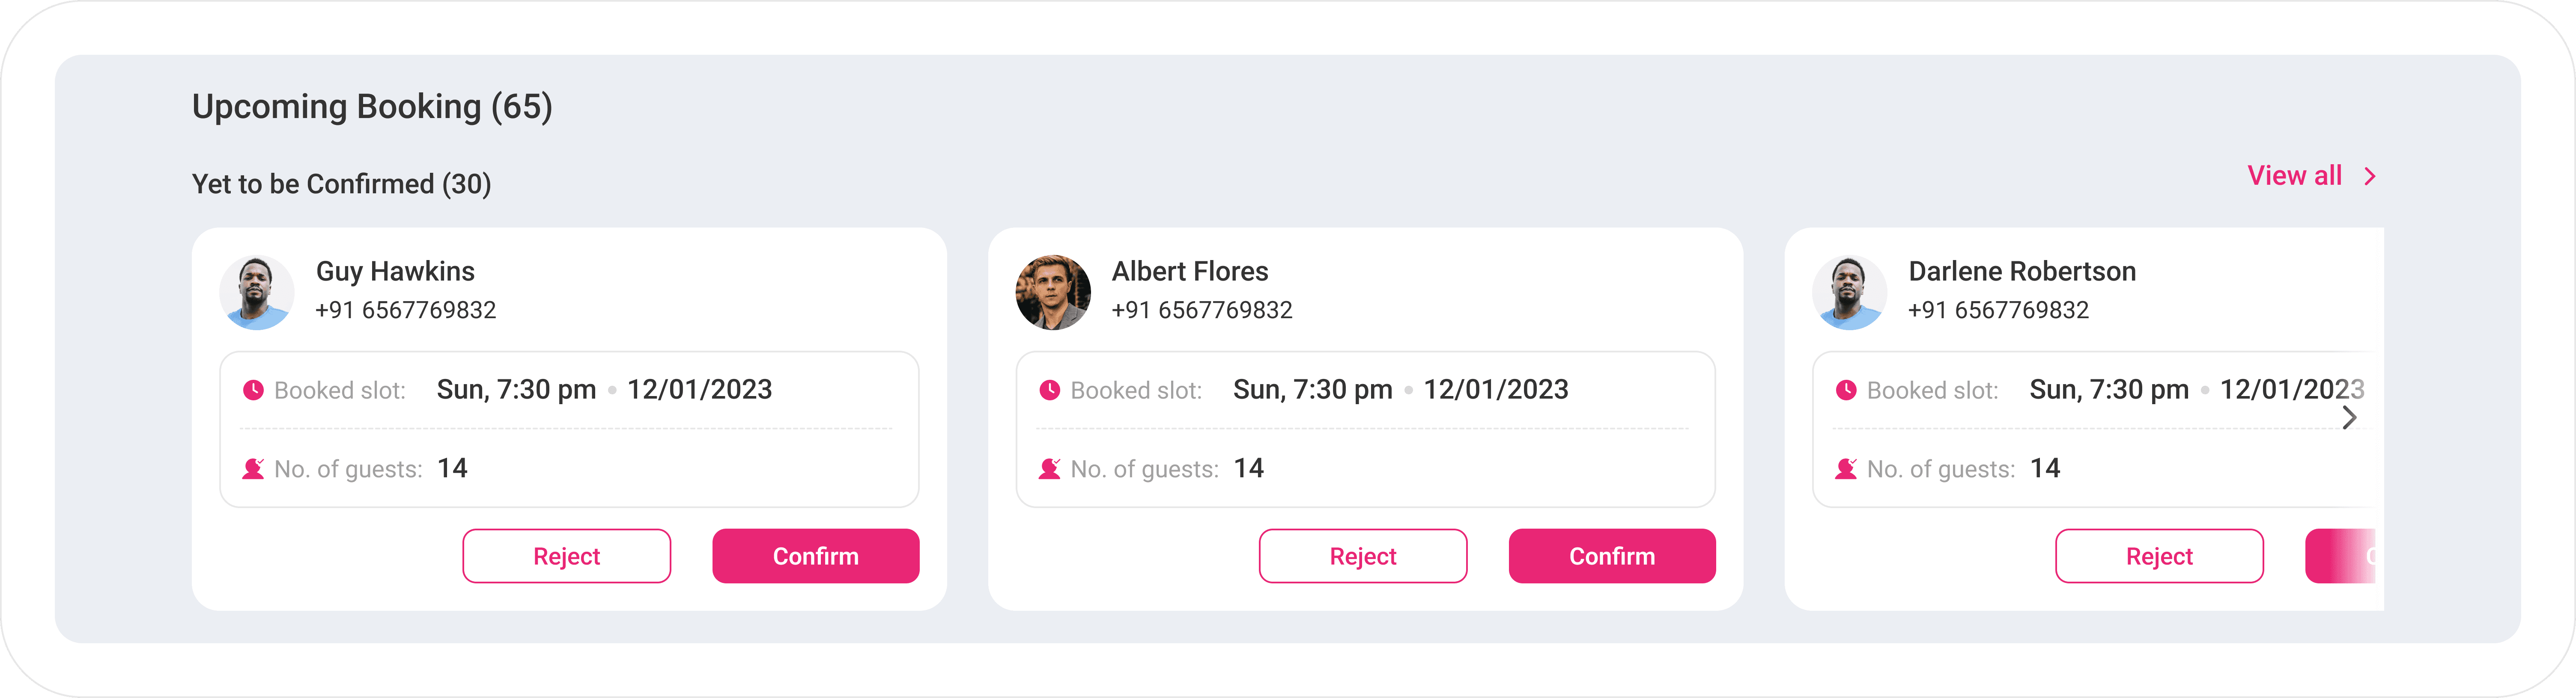This screenshot has height=698, width=2576.
Task: Reject Albert Flores' booking
Action: coord(1362,556)
